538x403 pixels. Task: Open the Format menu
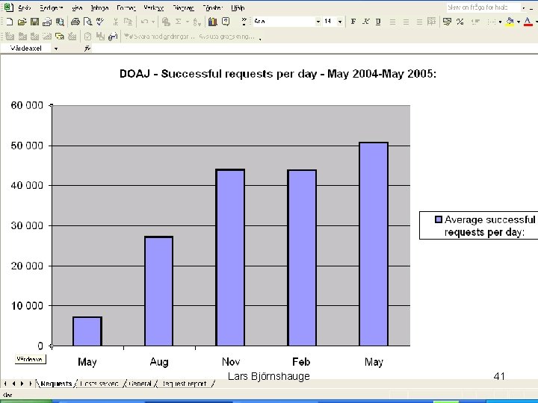coord(126,7)
